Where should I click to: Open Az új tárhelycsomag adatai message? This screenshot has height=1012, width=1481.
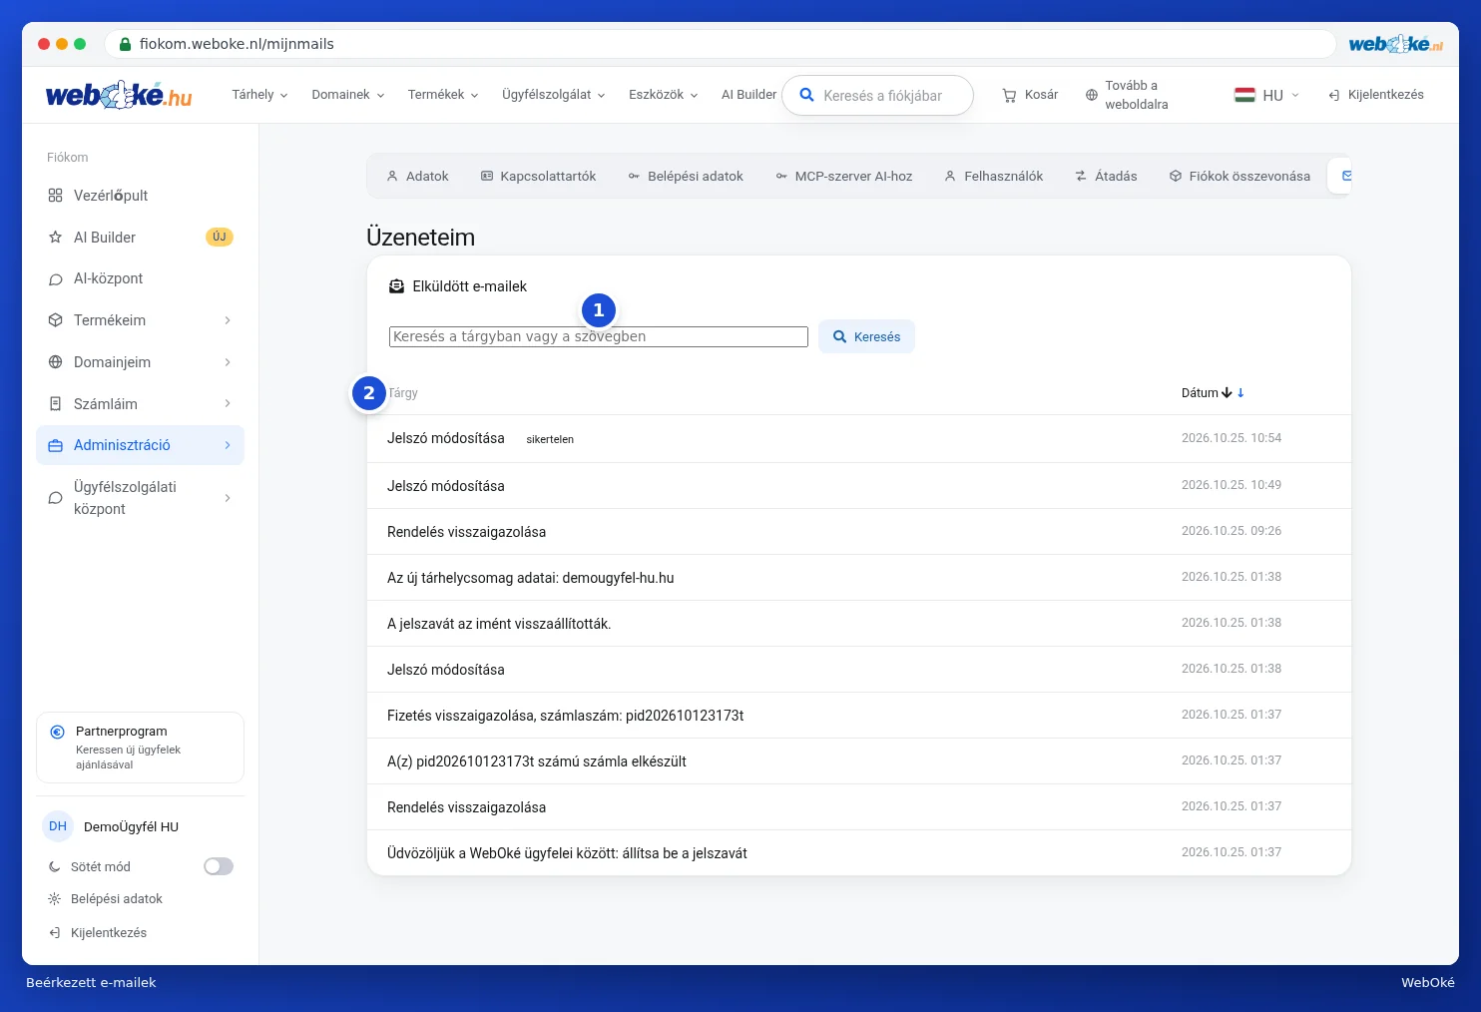click(859, 578)
